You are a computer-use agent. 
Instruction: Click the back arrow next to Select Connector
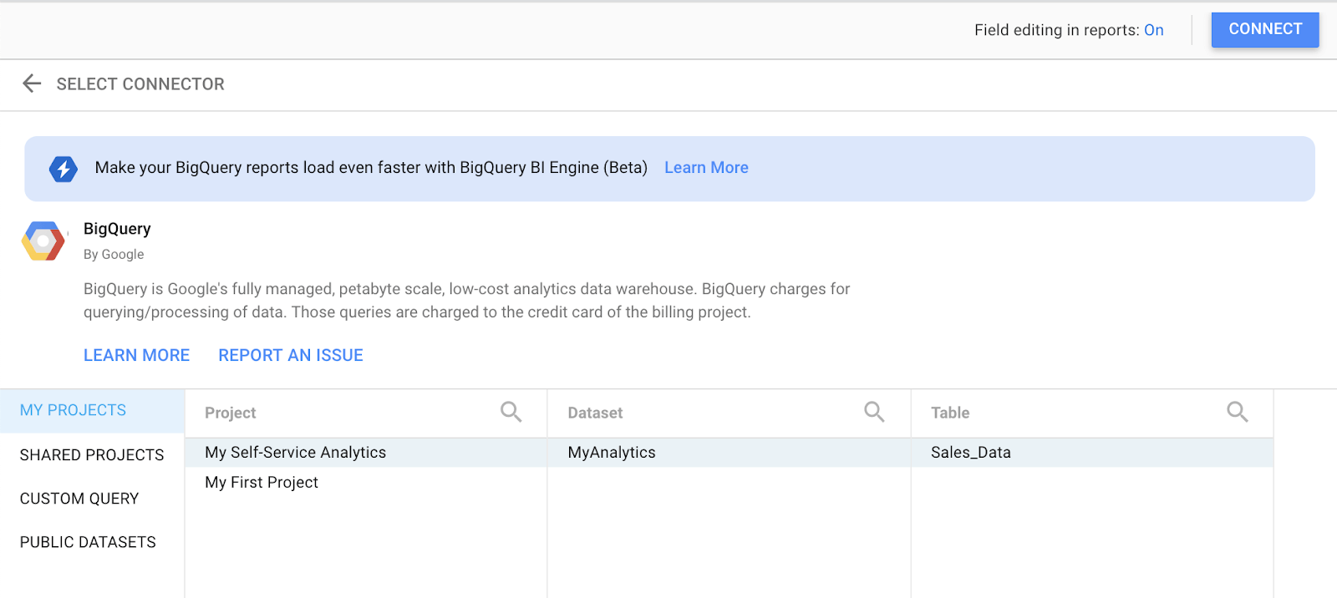tap(32, 84)
